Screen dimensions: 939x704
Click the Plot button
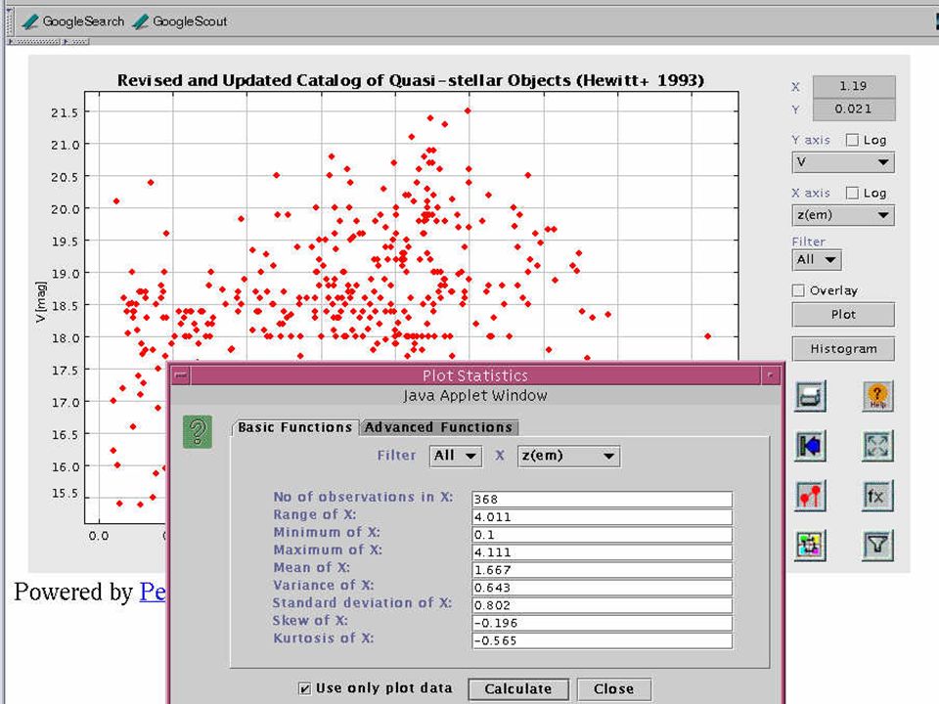843,315
